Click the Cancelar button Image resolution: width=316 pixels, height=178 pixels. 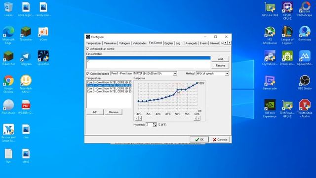click(220, 139)
